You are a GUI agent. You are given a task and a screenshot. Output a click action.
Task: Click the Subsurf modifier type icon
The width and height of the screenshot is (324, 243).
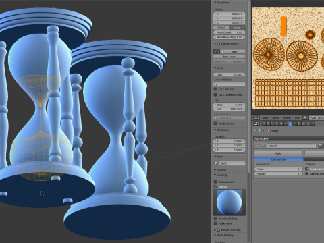(263, 146)
